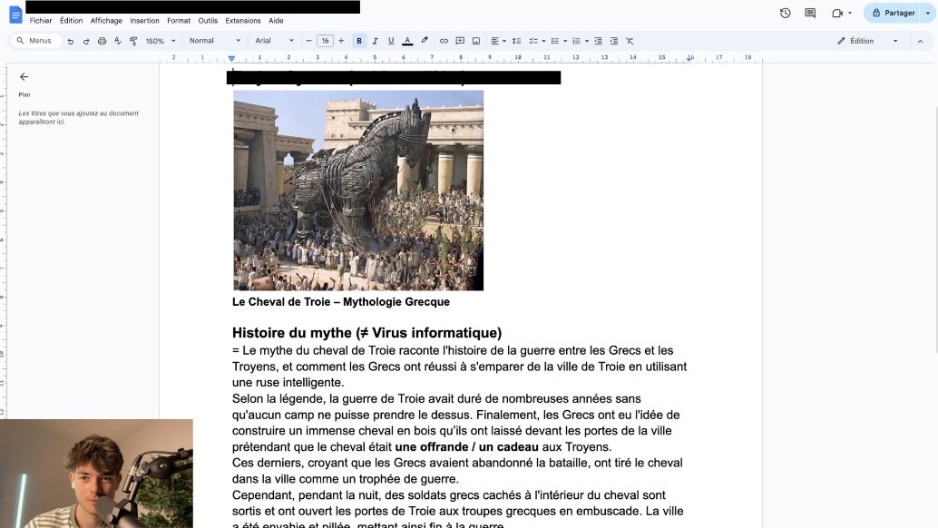Screen dimensions: 938x528
Task: Open line and paragraph spacing options
Action: tap(516, 41)
